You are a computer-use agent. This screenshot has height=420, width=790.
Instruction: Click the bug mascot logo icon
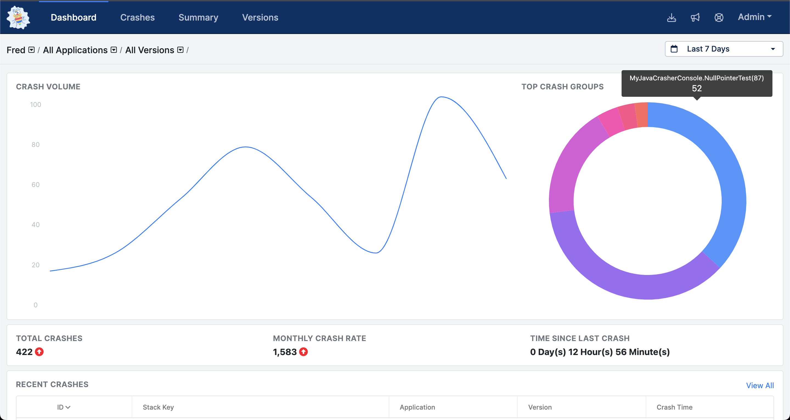tap(18, 18)
